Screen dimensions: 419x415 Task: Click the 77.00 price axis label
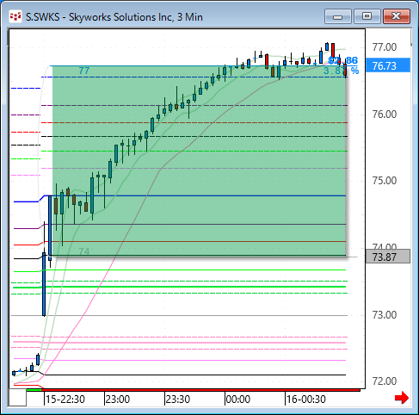pyautogui.click(x=385, y=47)
